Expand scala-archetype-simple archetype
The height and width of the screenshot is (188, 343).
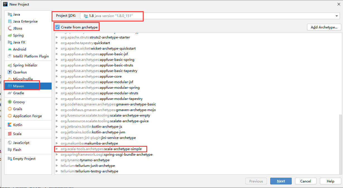pos(57,149)
